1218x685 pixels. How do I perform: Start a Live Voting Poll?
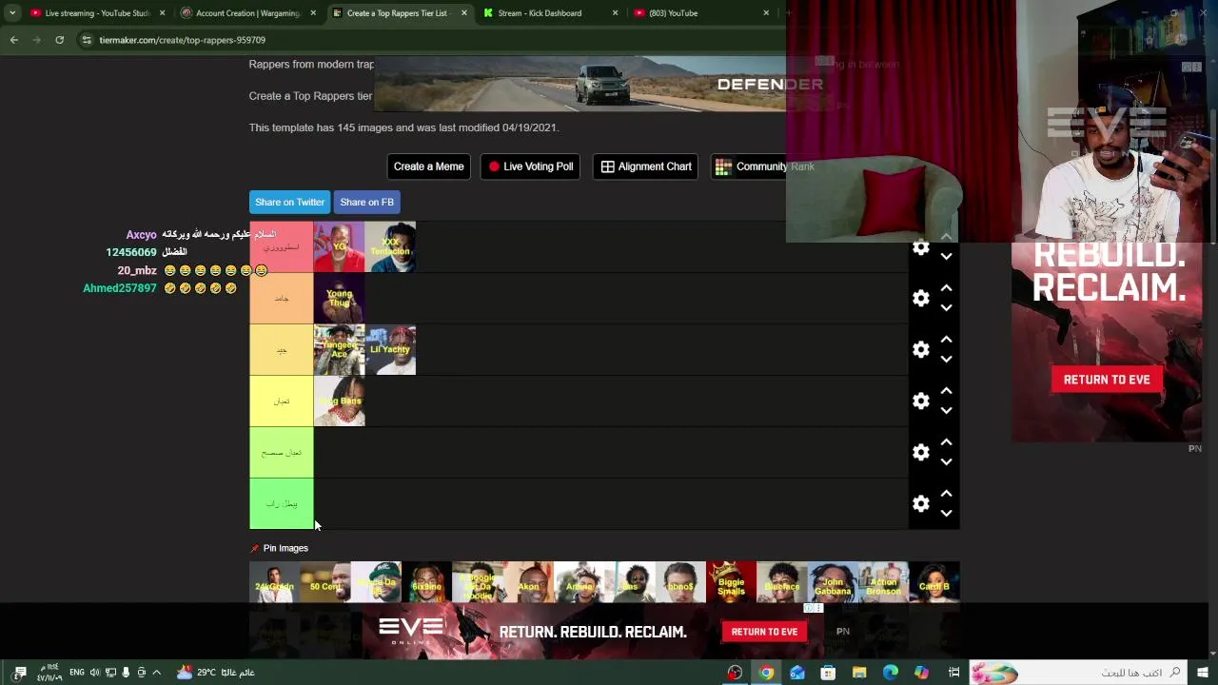[x=531, y=166]
